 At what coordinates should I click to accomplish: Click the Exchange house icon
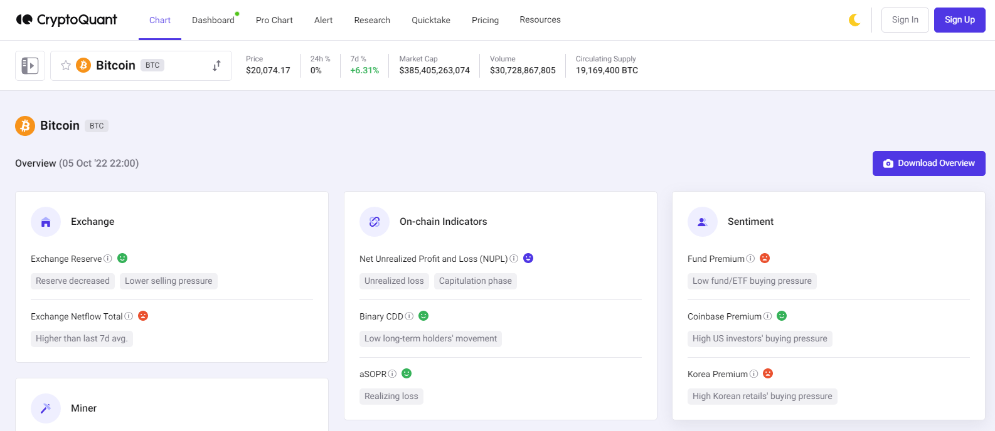[46, 222]
